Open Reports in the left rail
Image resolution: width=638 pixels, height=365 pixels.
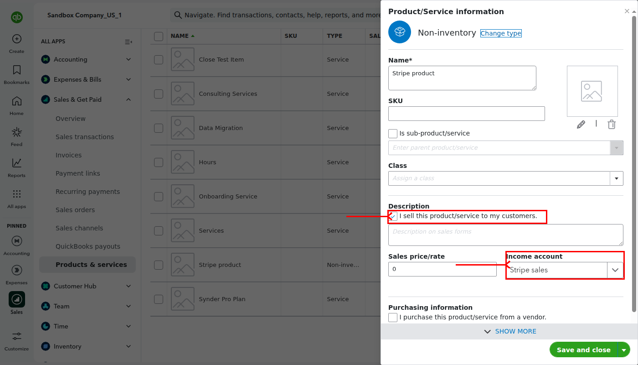tap(17, 163)
